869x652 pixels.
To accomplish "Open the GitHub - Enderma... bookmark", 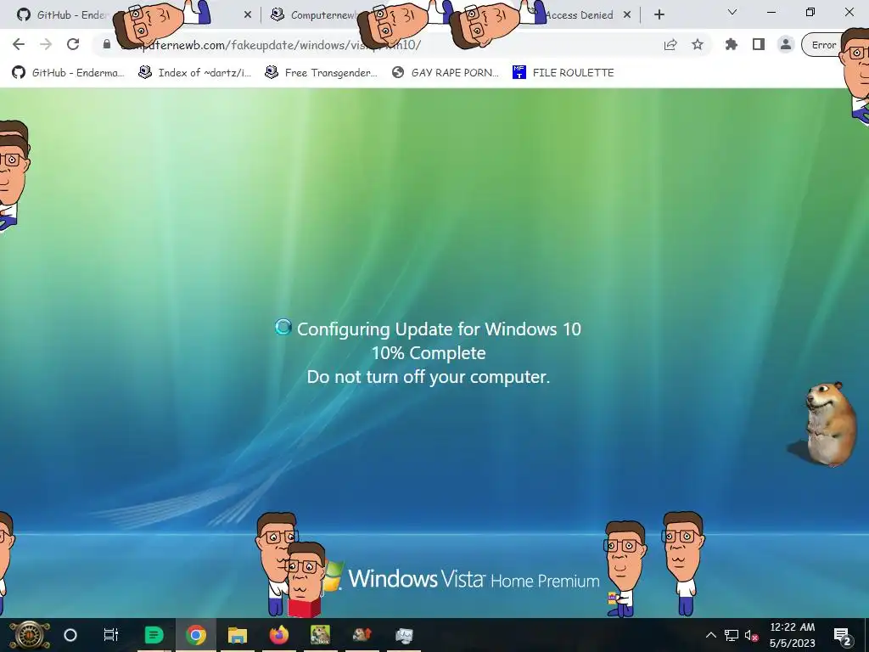I will coord(68,73).
